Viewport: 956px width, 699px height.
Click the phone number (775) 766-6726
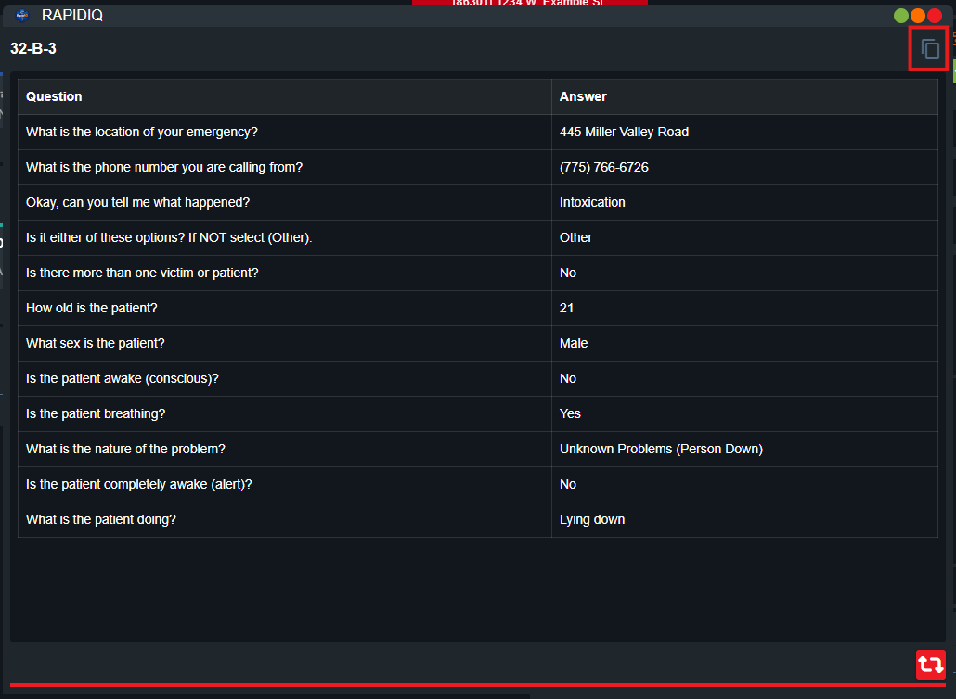(x=603, y=167)
